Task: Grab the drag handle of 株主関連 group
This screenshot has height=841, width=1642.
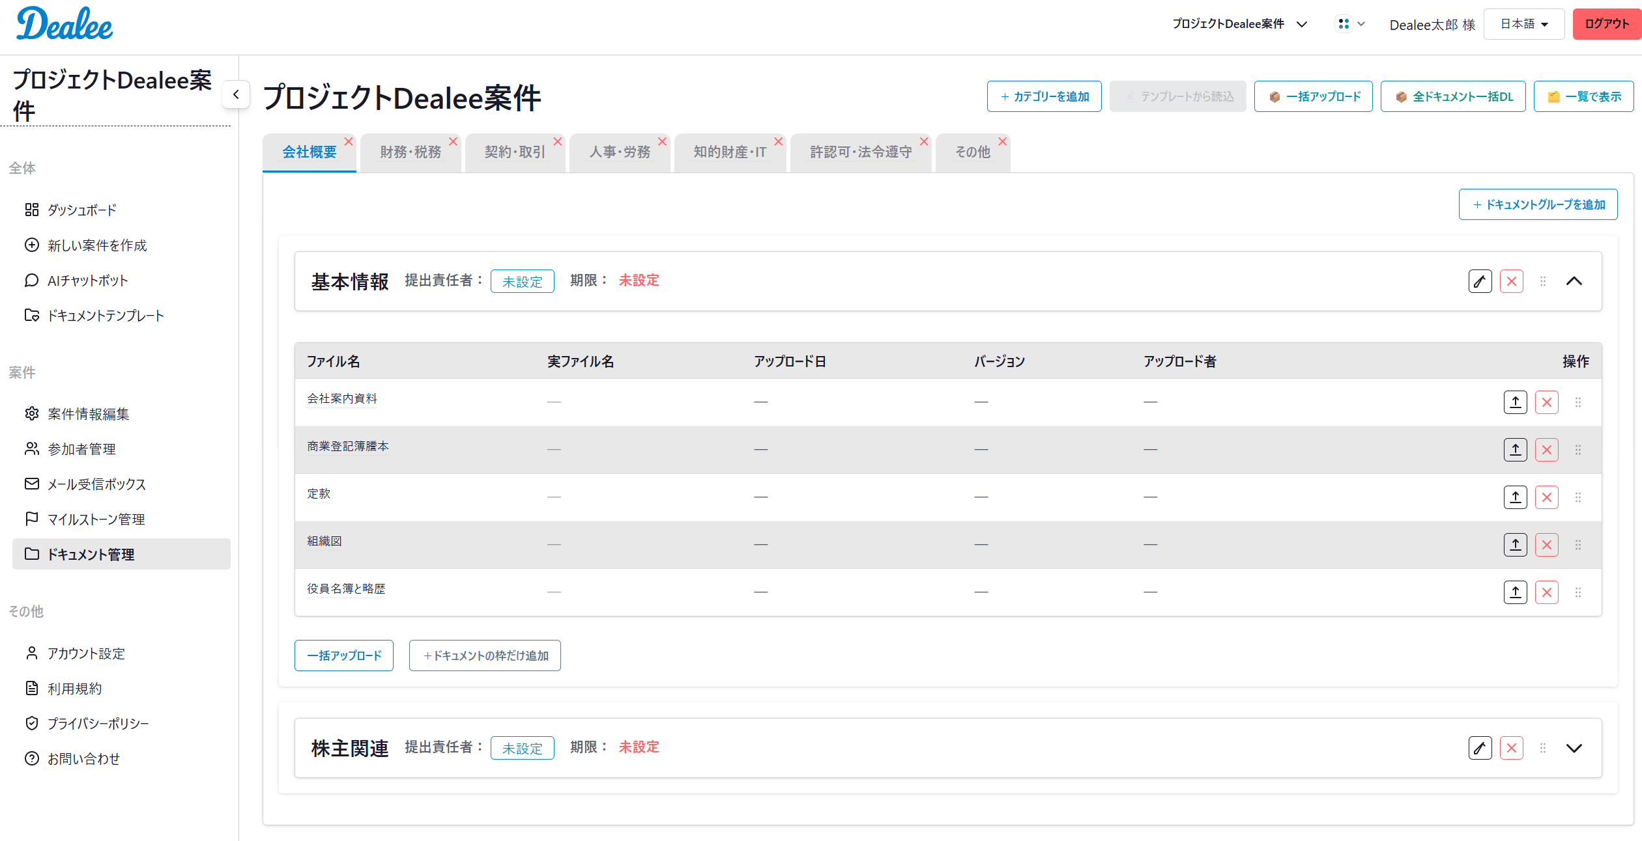Action: coord(1543,748)
